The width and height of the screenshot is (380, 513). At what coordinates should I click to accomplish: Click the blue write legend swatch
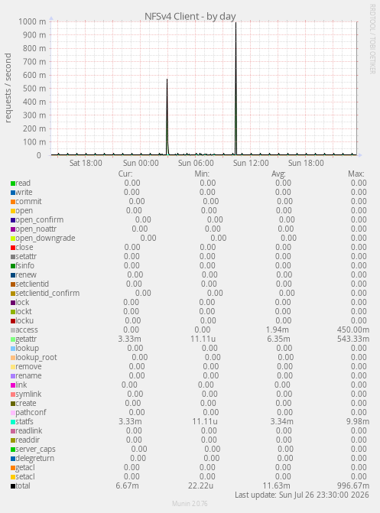(13, 193)
